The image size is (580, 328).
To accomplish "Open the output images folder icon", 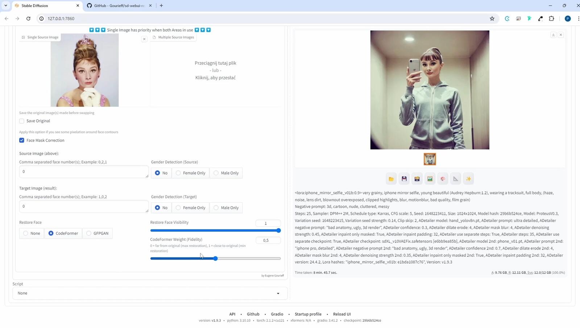I will [x=391, y=179].
